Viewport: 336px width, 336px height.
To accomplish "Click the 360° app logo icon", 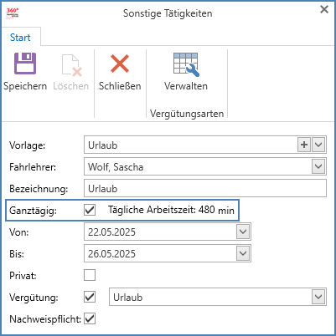I will 13,13.
